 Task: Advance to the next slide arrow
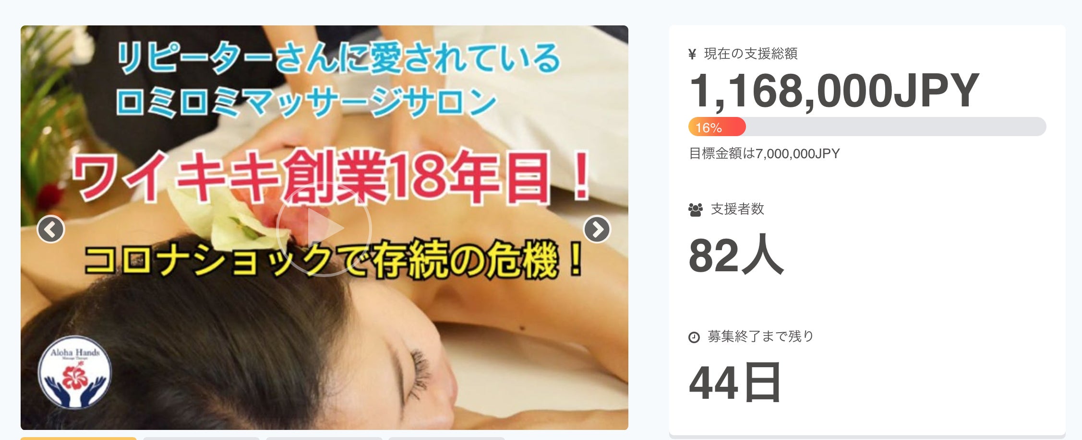[597, 230]
